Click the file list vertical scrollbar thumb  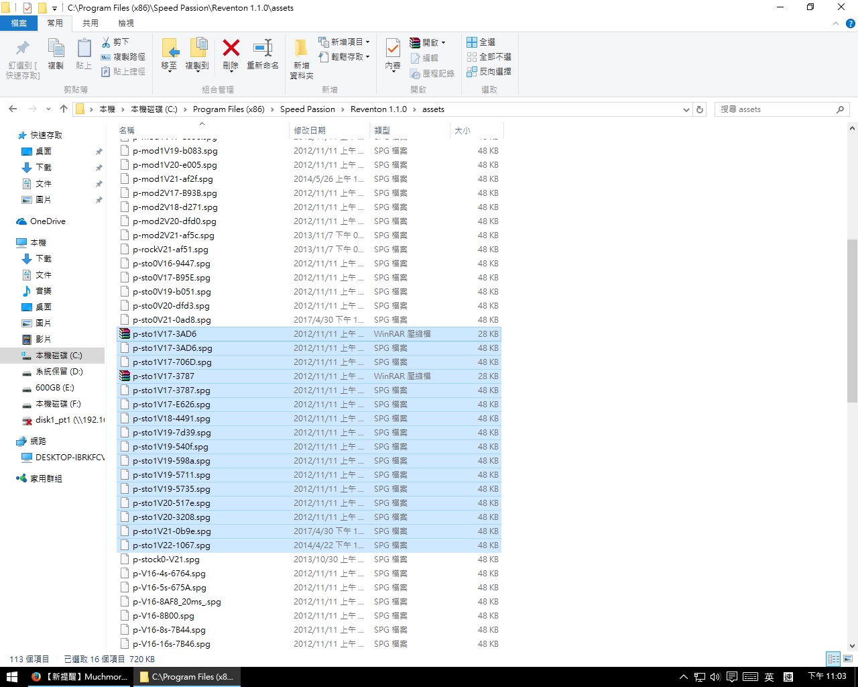pos(852,321)
